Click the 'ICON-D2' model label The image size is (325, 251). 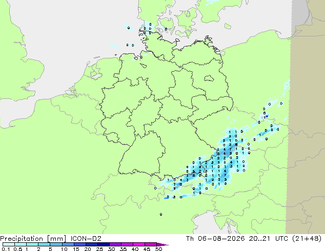[x=86, y=239]
